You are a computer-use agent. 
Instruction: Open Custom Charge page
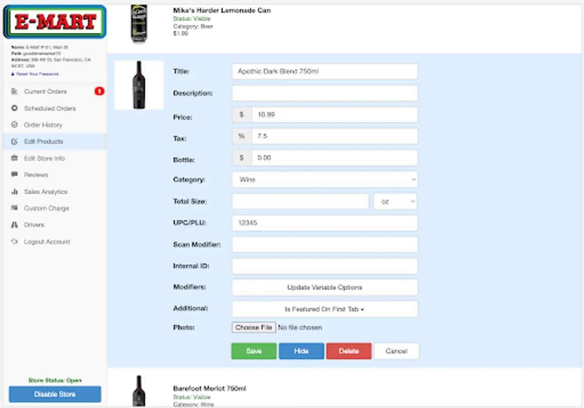(x=47, y=208)
